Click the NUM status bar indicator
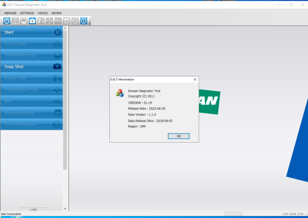The image size is (308, 218). (x=293, y=214)
